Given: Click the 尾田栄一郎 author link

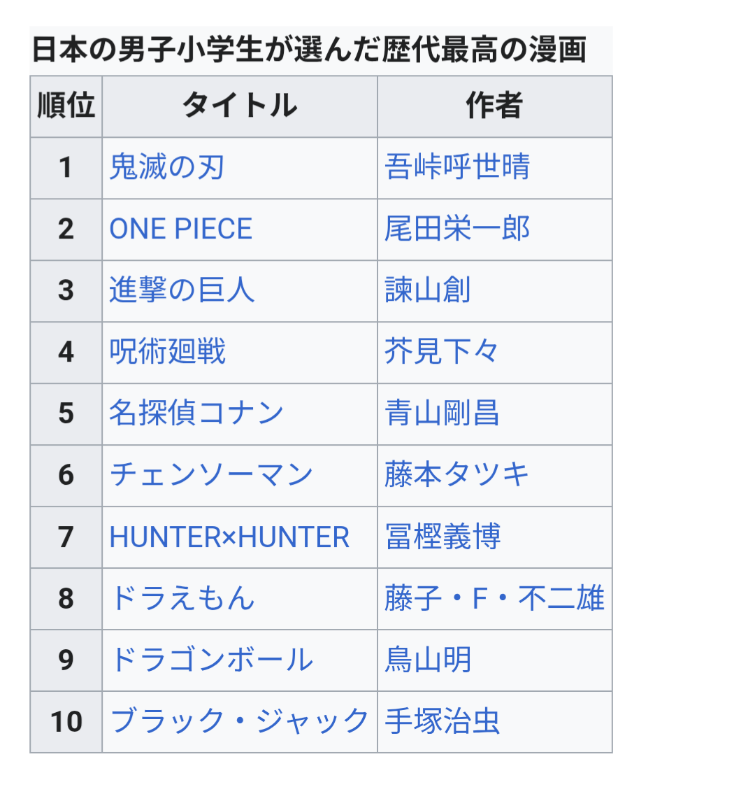Looking at the screenshot, I should coord(457,229).
